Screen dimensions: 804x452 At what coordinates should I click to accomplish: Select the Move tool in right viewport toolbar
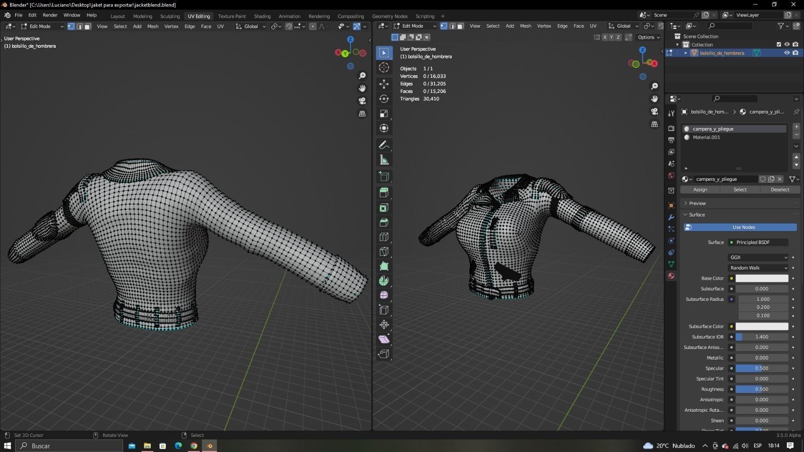click(x=384, y=84)
